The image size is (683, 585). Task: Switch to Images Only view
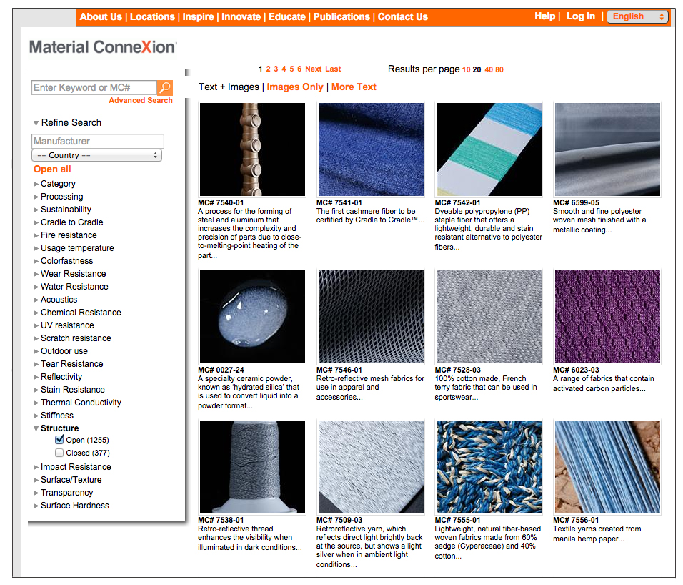tap(295, 87)
